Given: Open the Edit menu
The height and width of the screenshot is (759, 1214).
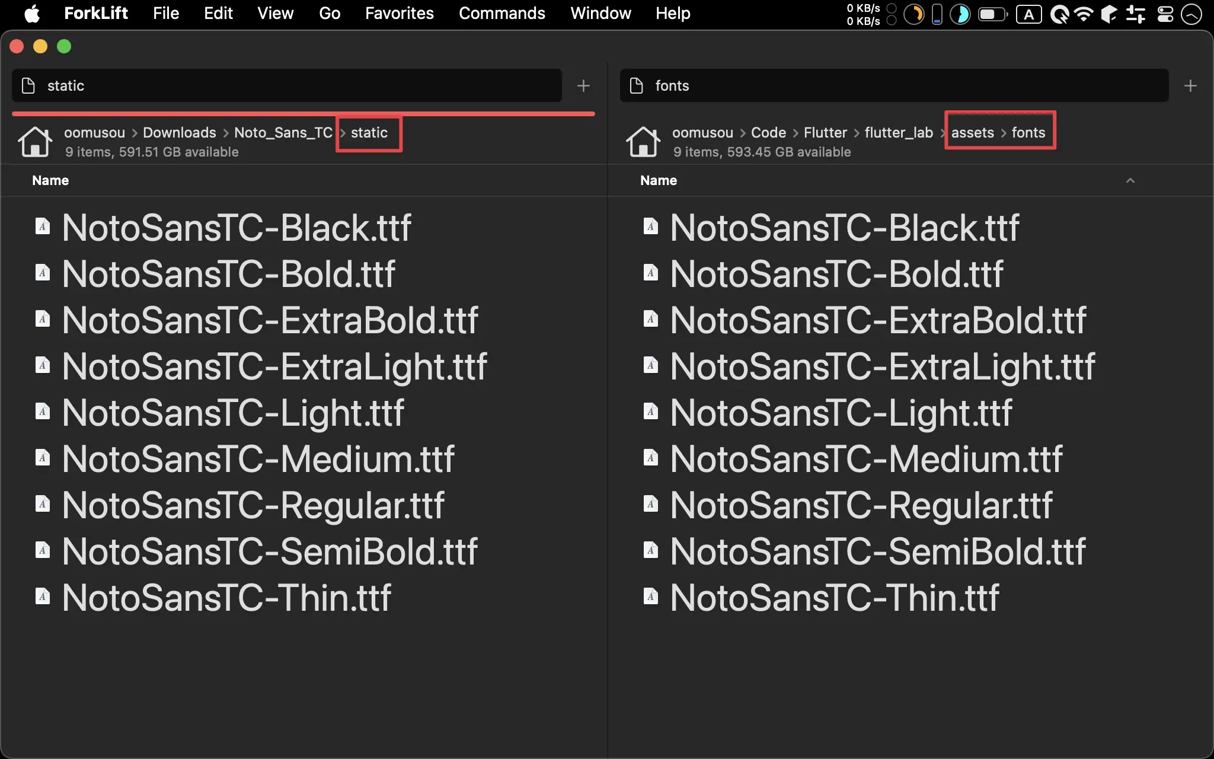Looking at the screenshot, I should (218, 13).
